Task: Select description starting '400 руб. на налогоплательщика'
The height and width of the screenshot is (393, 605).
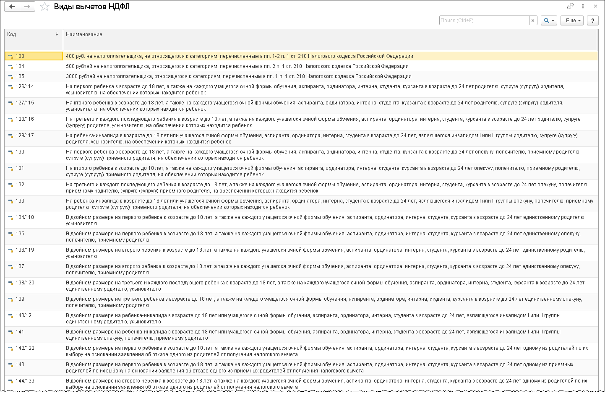Action: [240, 56]
